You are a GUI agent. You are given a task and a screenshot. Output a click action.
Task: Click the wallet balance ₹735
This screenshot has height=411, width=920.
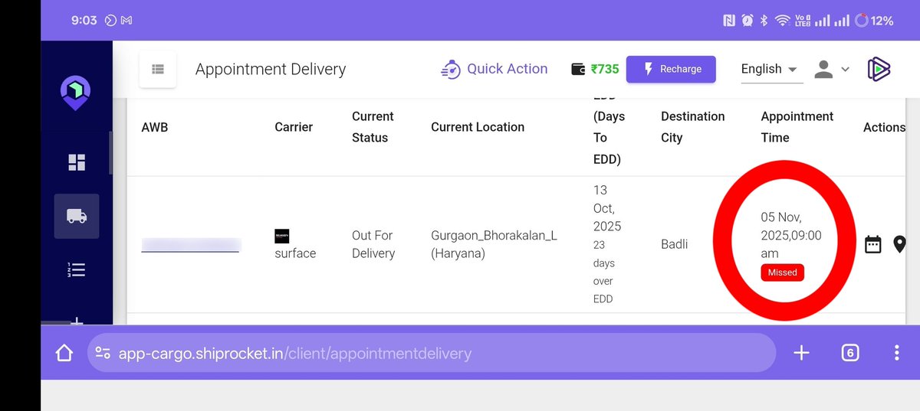pyautogui.click(x=596, y=69)
